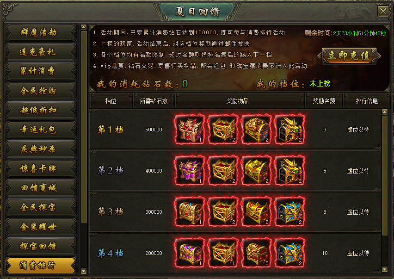Click the sidebar scroll down arrow
The width and height of the screenshot is (394, 279).
pos(84,271)
